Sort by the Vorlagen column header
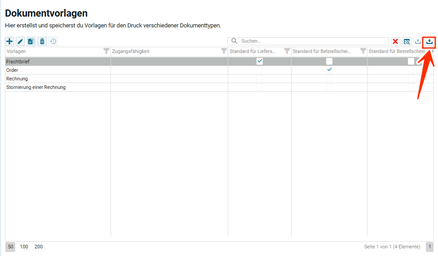Viewport: 438px width, 256px height. pos(45,51)
